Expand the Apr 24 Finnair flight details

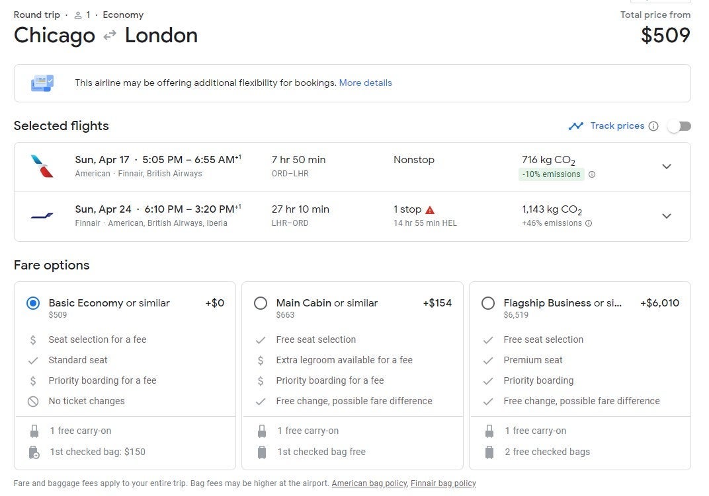[666, 216]
